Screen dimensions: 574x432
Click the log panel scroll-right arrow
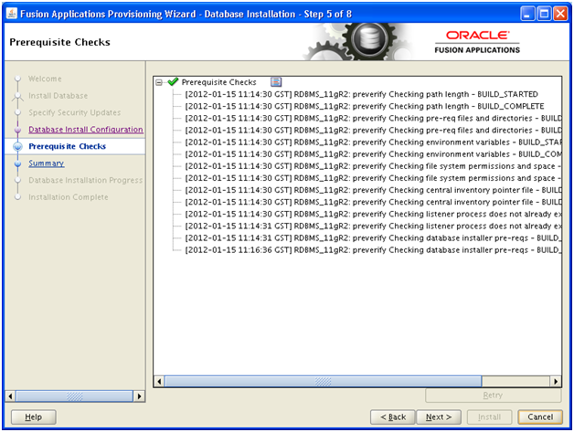point(556,382)
